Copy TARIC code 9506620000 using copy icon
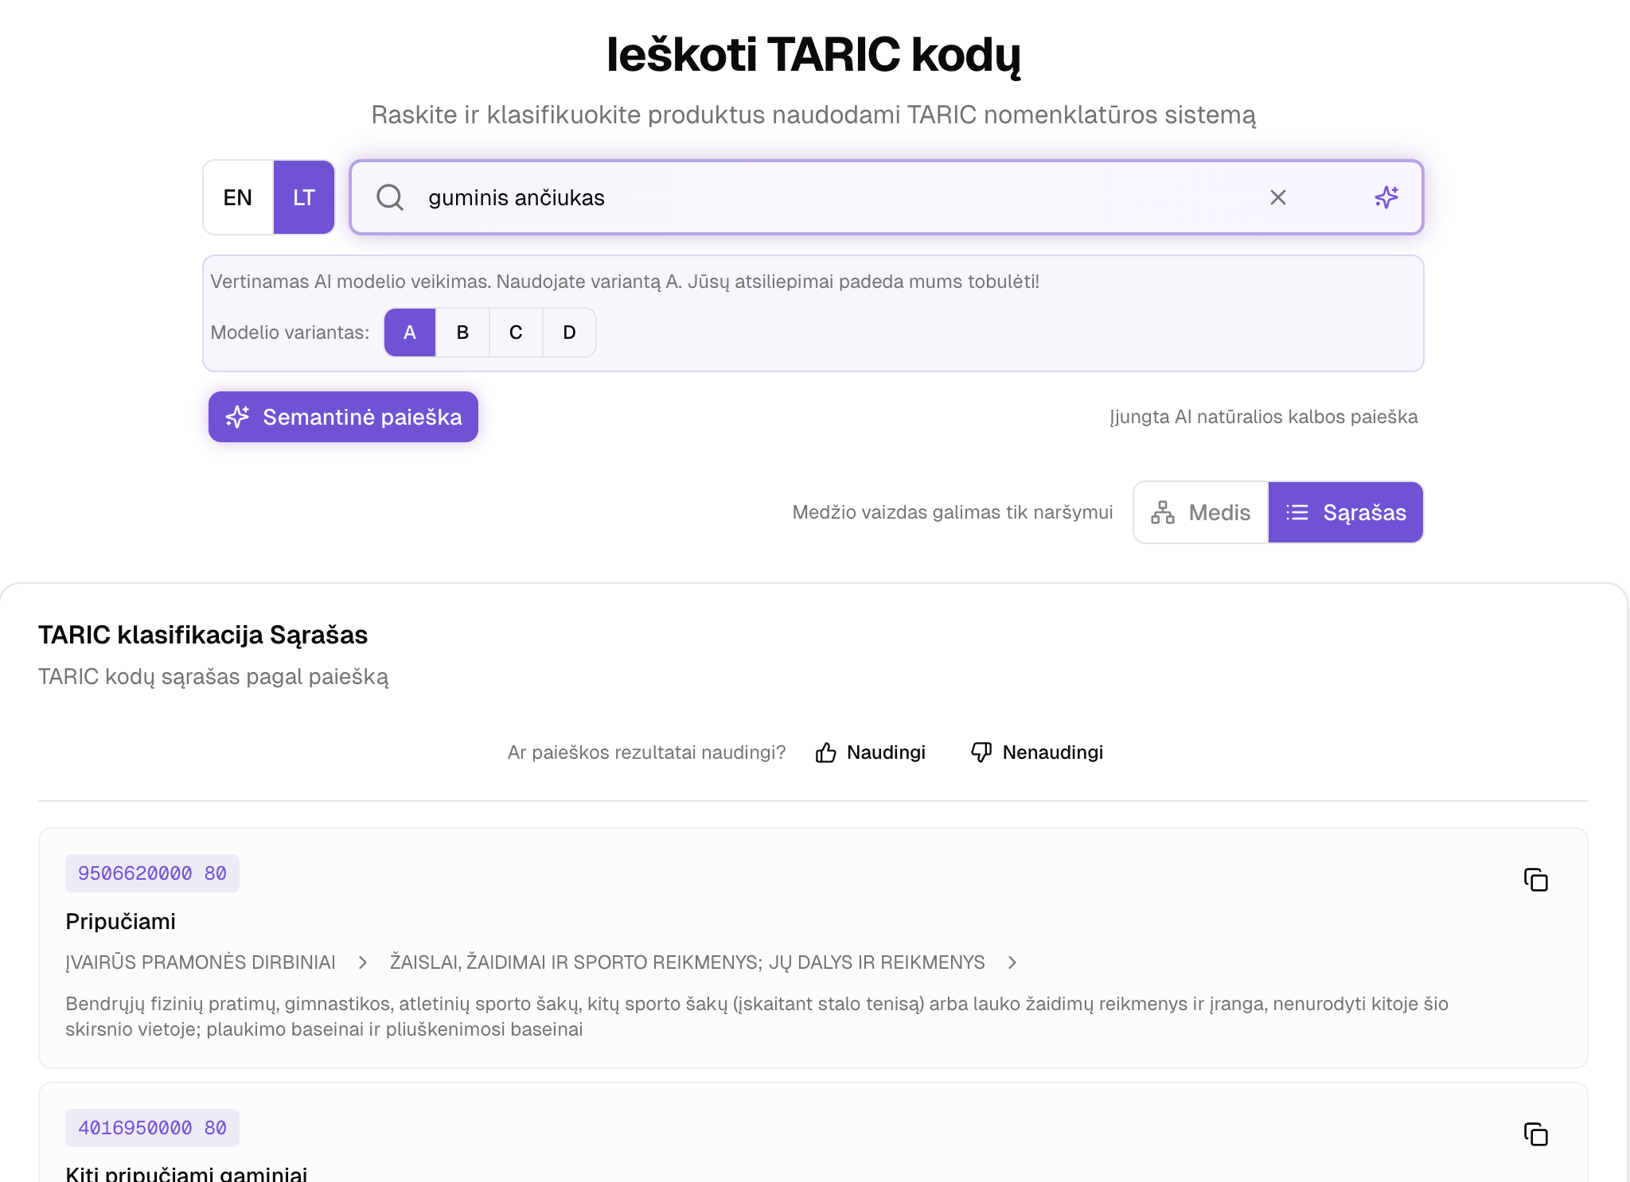Screen dimensions: 1630x1182 click(1536, 881)
